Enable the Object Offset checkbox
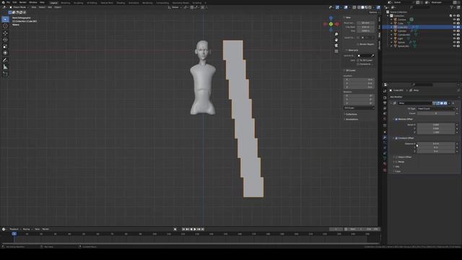The image size is (462, 260). click(x=396, y=157)
